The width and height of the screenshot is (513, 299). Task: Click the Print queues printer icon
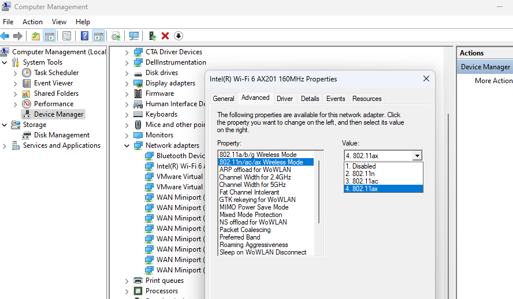pyautogui.click(x=138, y=281)
